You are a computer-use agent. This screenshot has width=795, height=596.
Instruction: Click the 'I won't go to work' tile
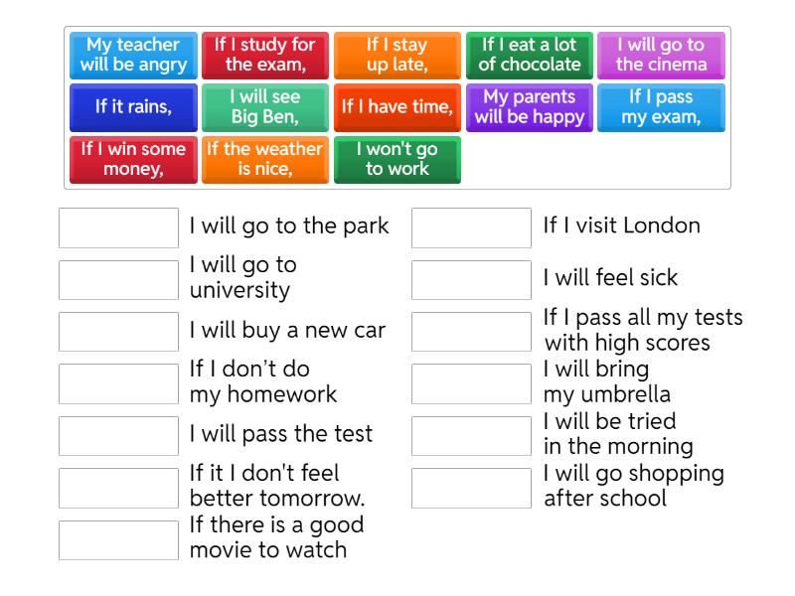coord(397,160)
